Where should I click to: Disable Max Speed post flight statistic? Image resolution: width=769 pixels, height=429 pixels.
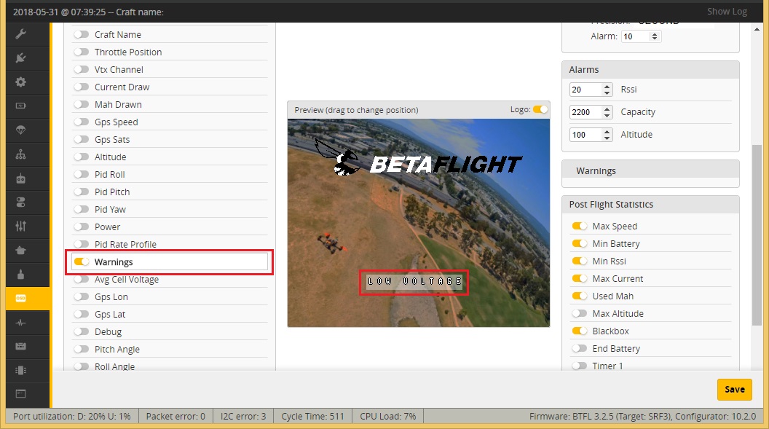click(580, 226)
